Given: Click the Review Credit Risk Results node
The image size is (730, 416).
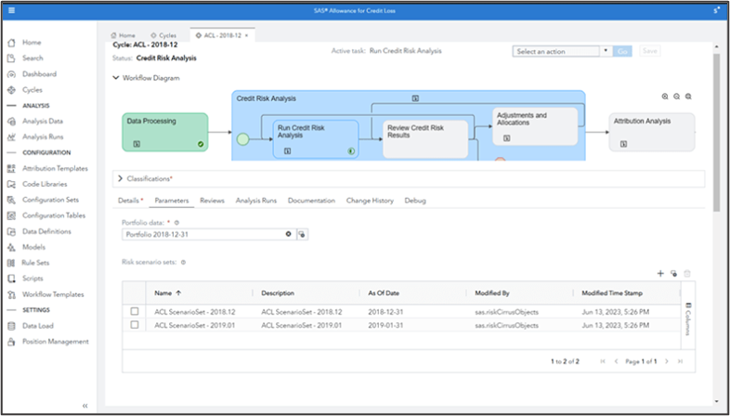Looking at the screenshot, I should 425,139.
